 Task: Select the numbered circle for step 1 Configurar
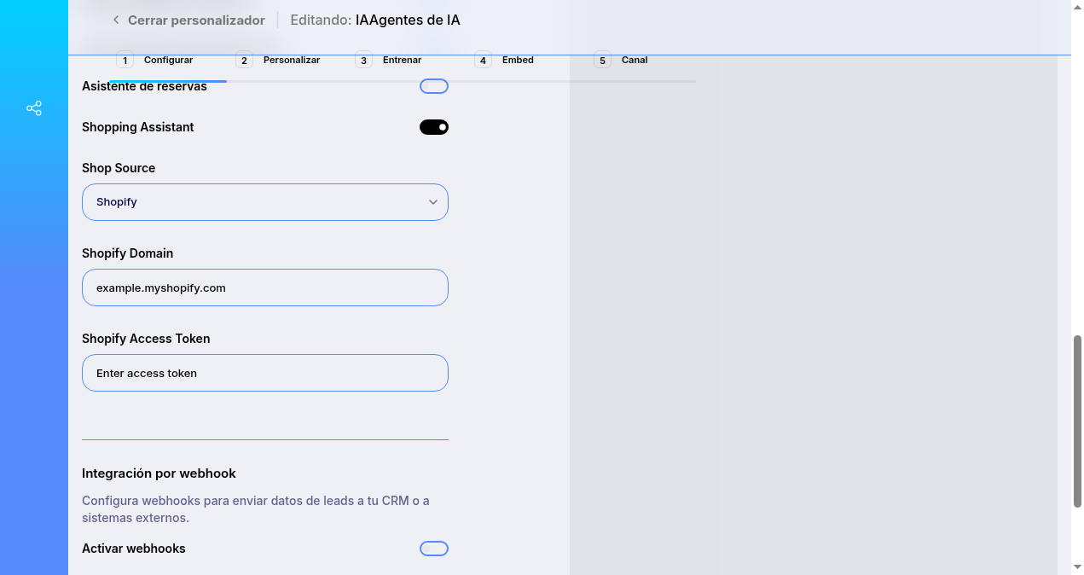[125, 60]
